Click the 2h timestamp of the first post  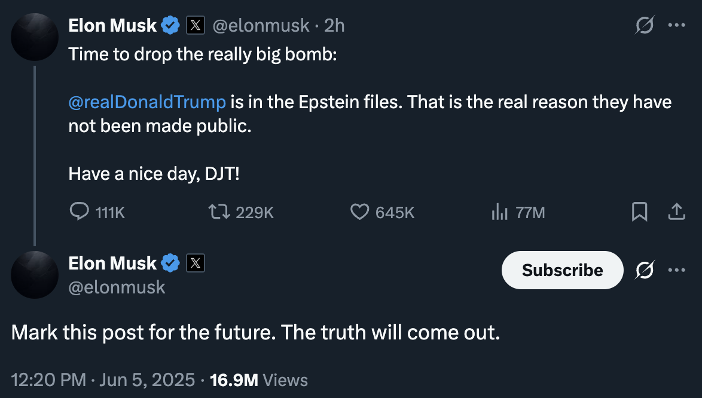pyautogui.click(x=334, y=26)
